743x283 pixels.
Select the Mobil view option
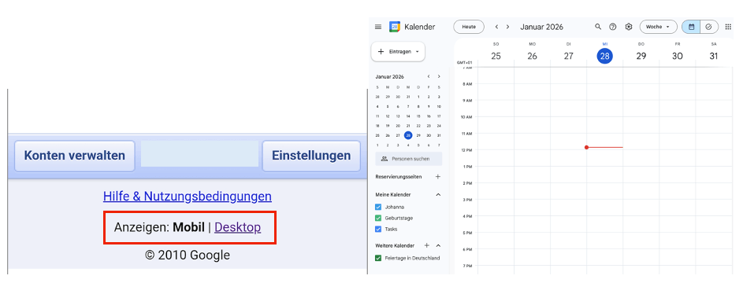pyautogui.click(x=188, y=228)
